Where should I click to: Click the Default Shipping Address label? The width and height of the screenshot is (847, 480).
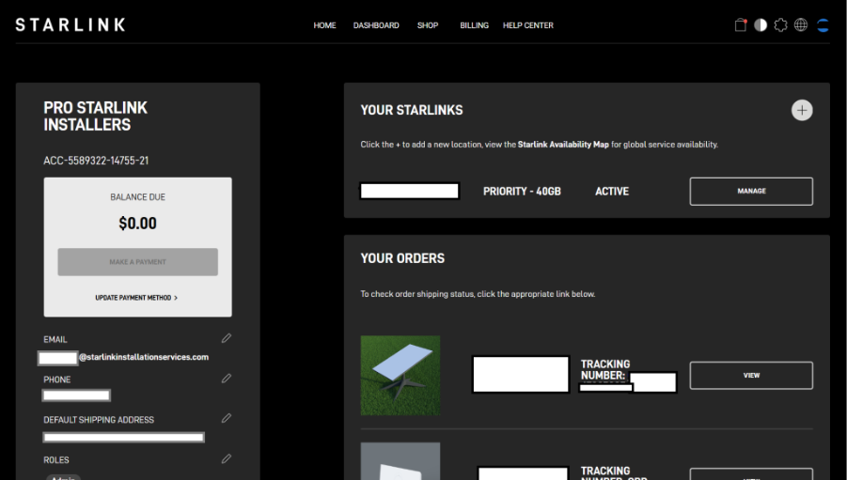tap(99, 420)
